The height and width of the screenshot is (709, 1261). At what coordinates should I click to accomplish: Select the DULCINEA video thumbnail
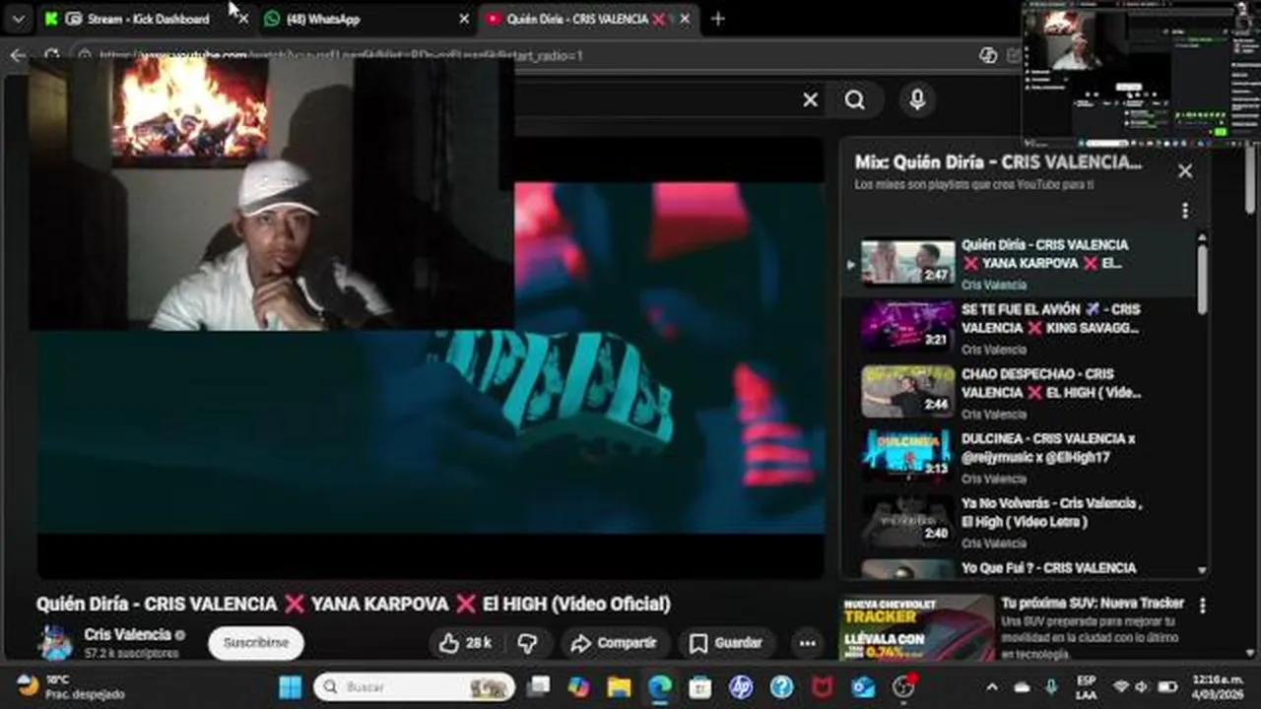coord(907,456)
